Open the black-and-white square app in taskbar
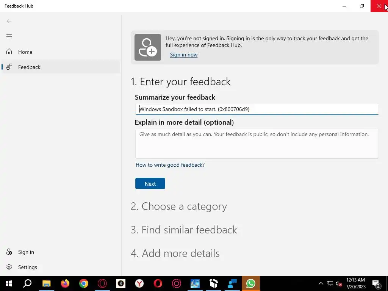Viewport: 388px width, 291px height. coord(121,283)
